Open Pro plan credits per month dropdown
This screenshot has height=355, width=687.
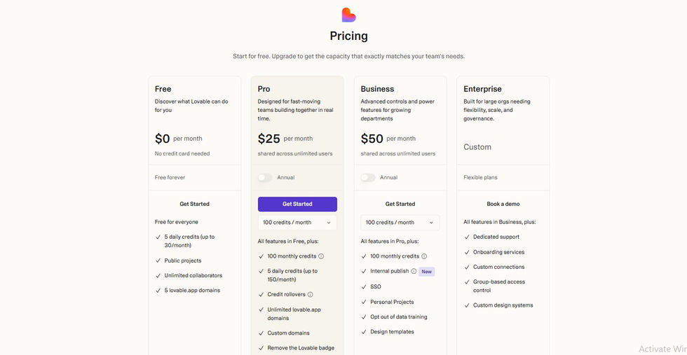click(297, 223)
